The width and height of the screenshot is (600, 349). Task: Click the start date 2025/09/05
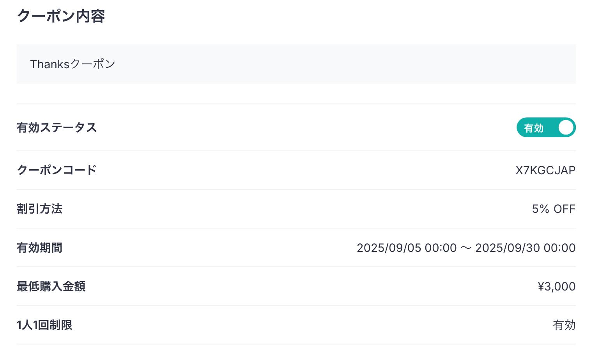(389, 248)
